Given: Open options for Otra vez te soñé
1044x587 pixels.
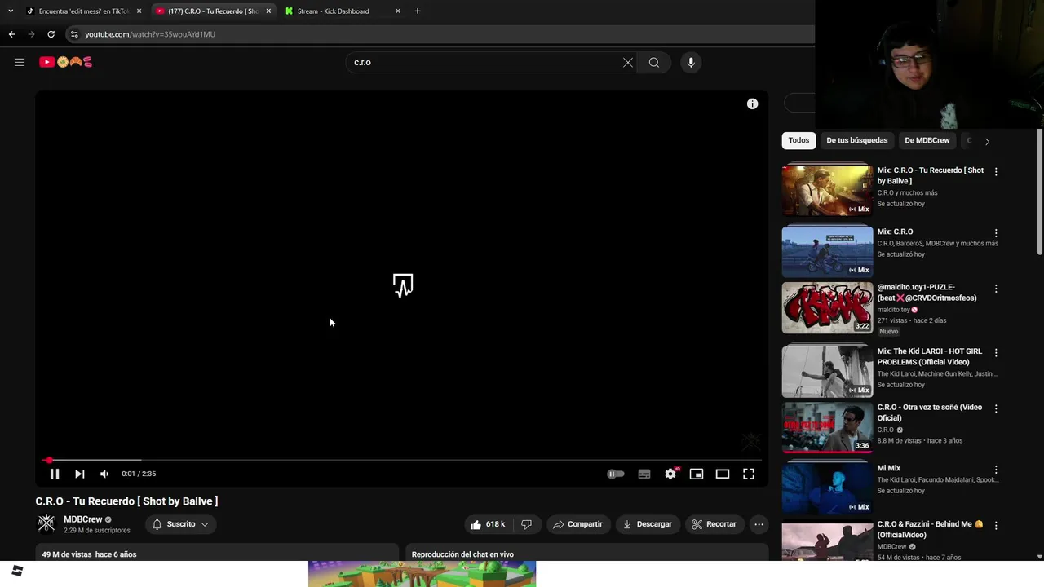Looking at the screenshot, I should pos(996,408).
